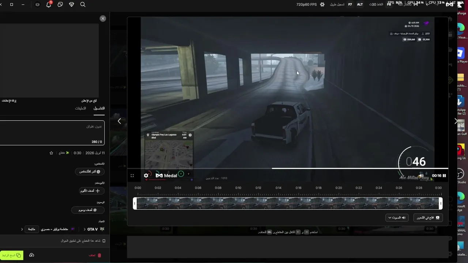
Task: Click the ALT hotkey badge
Action: (360, 4)
